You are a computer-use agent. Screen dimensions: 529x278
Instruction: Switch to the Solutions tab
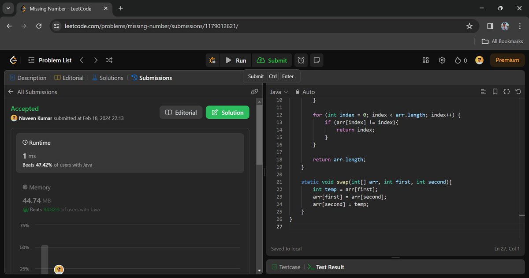click(107, 78)
